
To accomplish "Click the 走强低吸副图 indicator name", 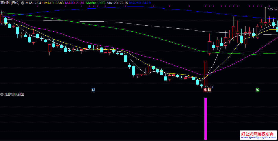I will tap(14, 94).
